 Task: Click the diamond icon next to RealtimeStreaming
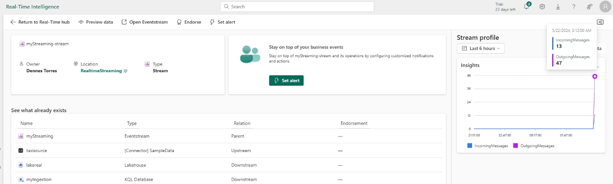pyautogui.click(x=125, y=71)
